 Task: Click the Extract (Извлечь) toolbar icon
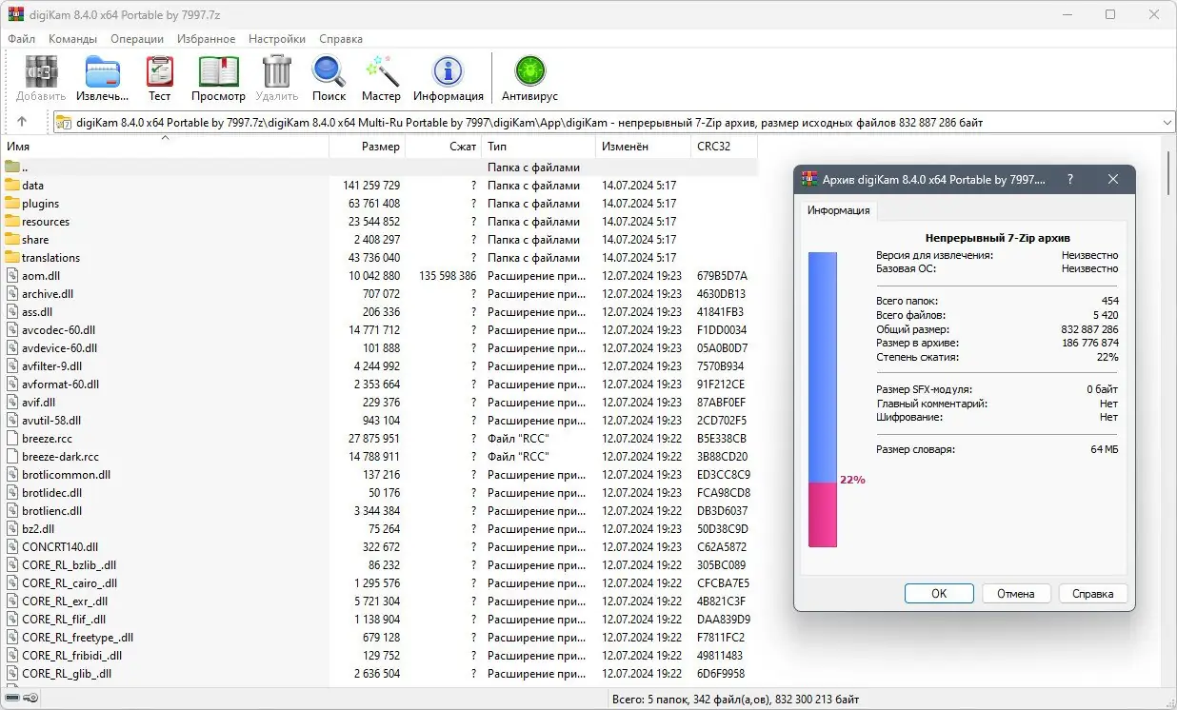(x=103, y=72)
